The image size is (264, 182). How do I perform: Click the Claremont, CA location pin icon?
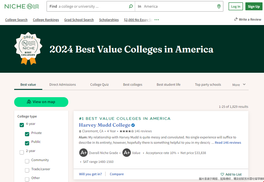80,131
